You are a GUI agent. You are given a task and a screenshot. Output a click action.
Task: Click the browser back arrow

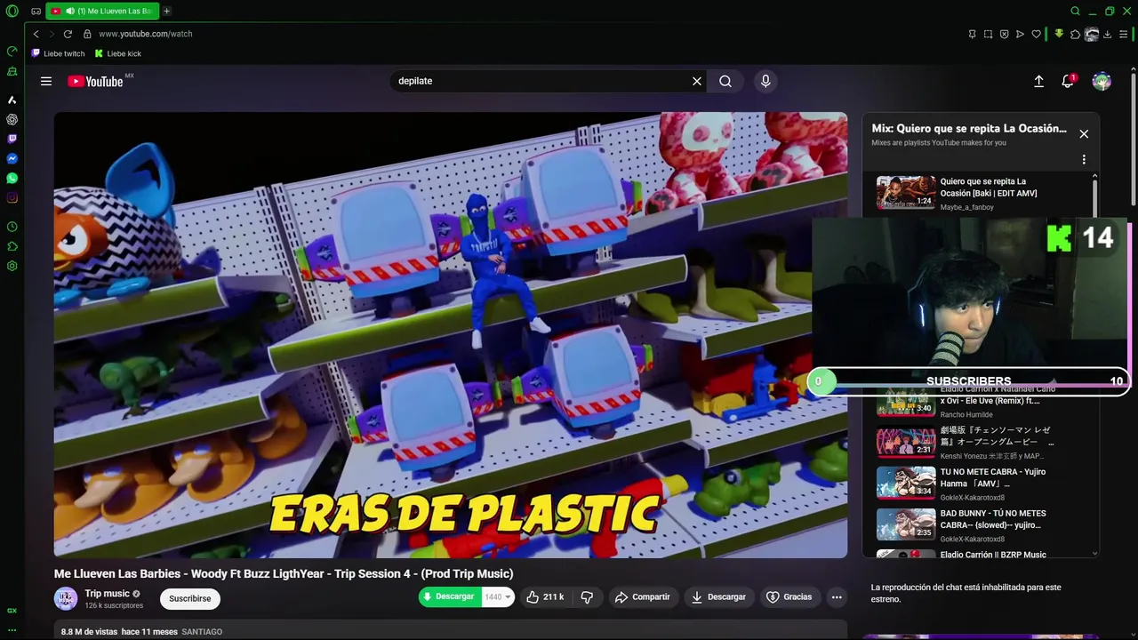[x=36, y=34]
